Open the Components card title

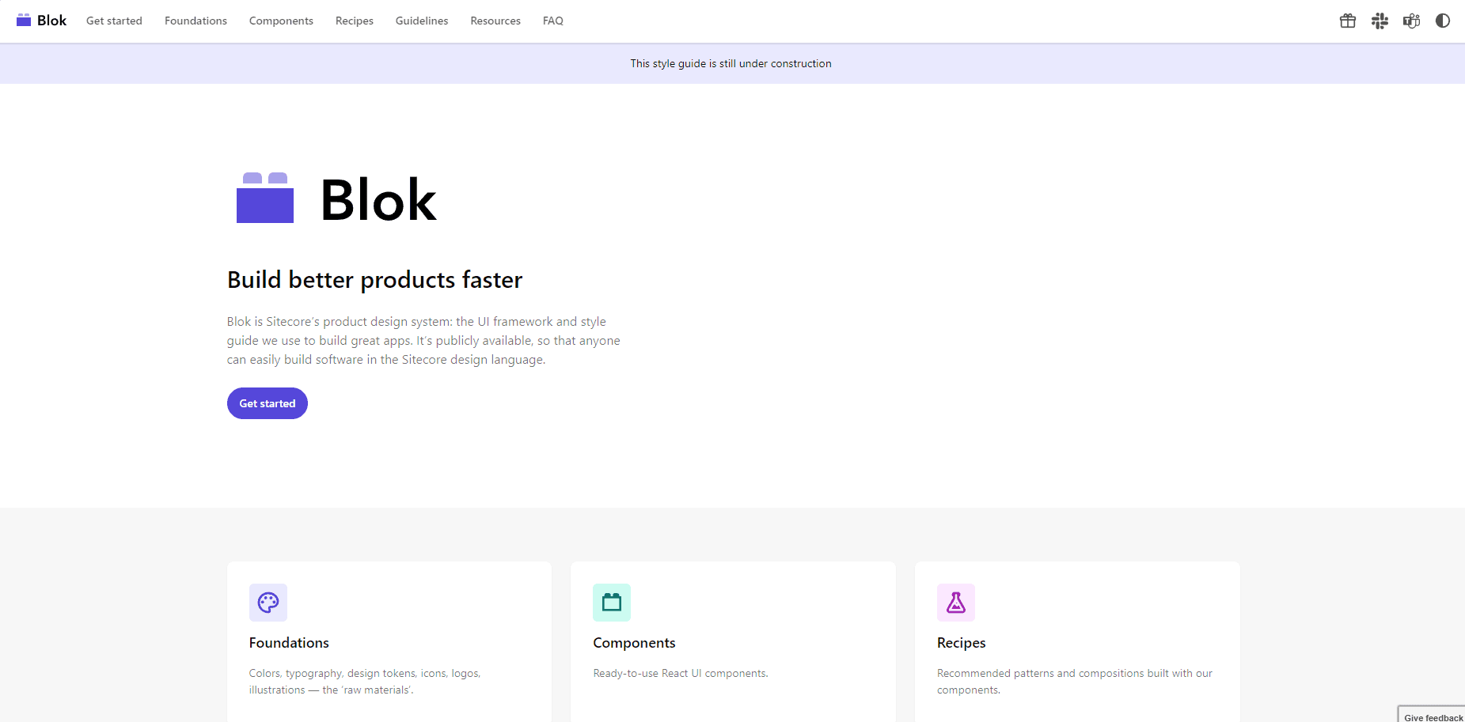click(x=634, y=643)
